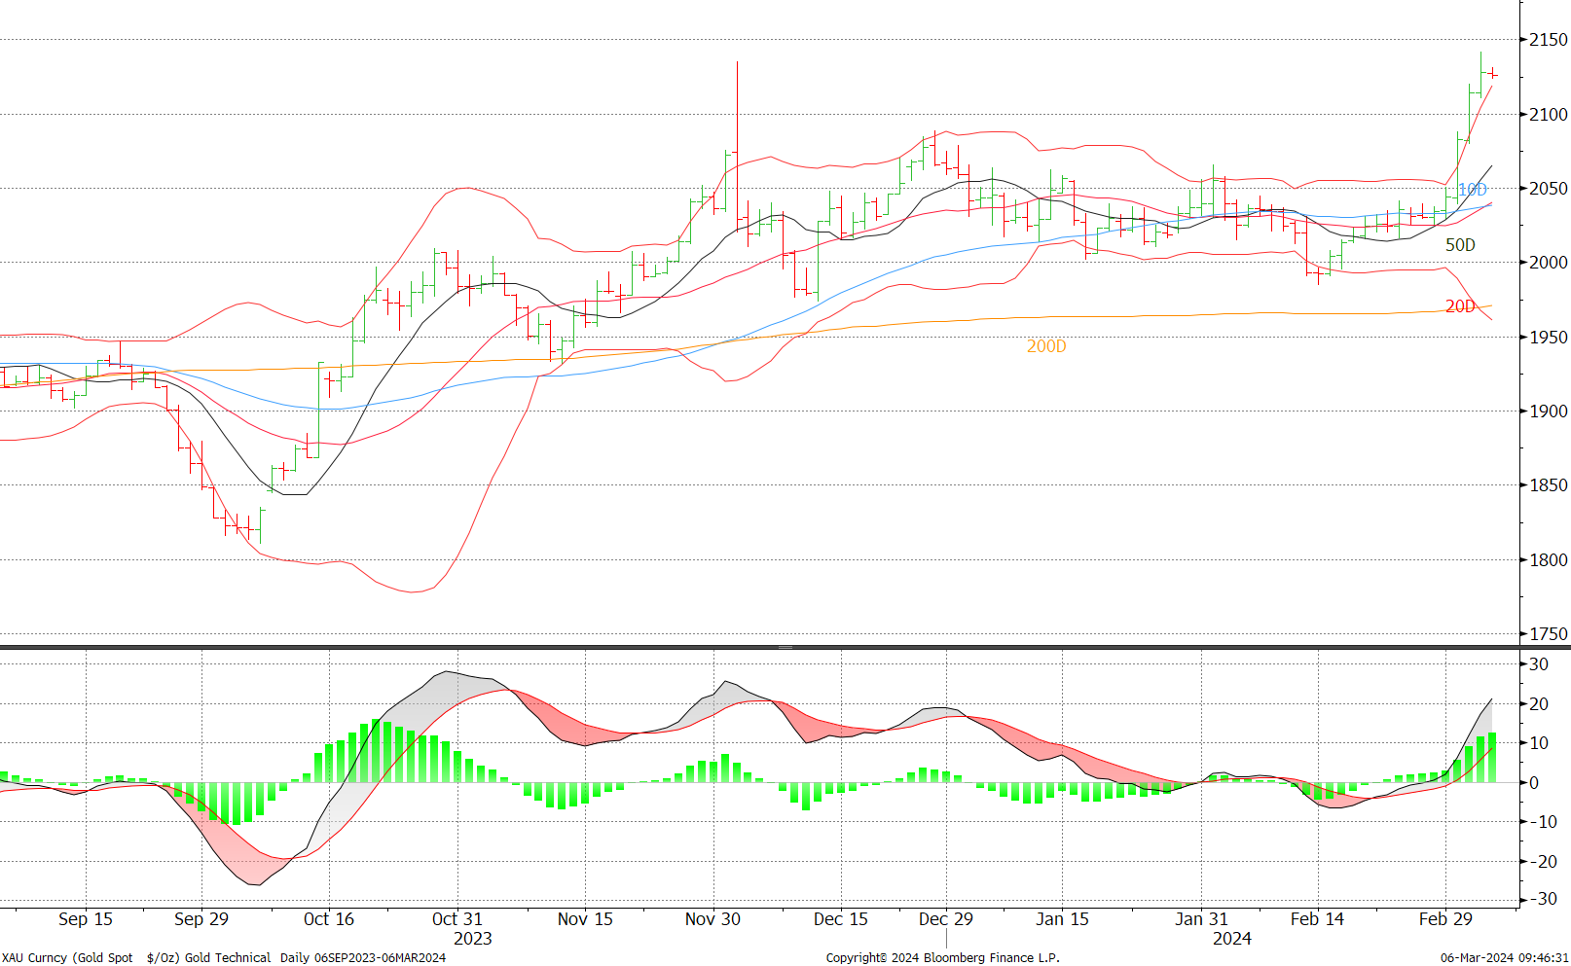
Task: Click the 1850 price axis label
Action: [x=1548, y=485]
